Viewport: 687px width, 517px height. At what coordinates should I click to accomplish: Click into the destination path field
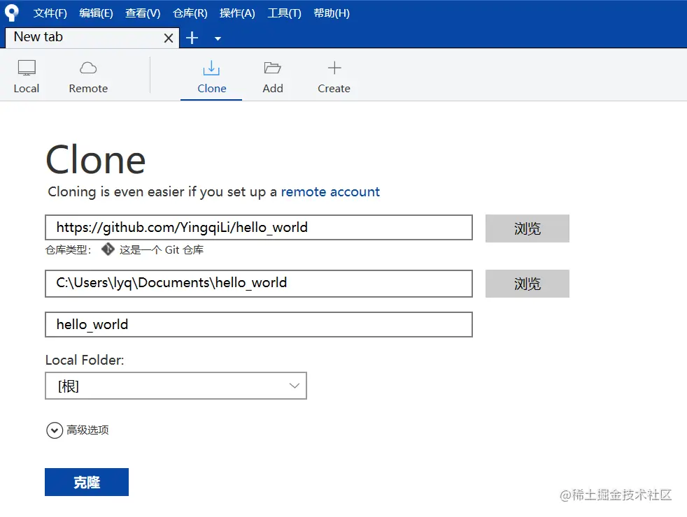259,283
